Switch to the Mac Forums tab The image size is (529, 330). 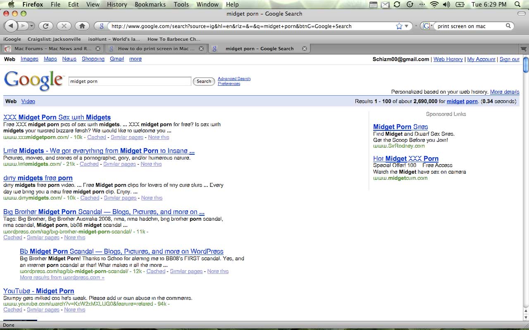pyautogui.click(x=52, y=49)
